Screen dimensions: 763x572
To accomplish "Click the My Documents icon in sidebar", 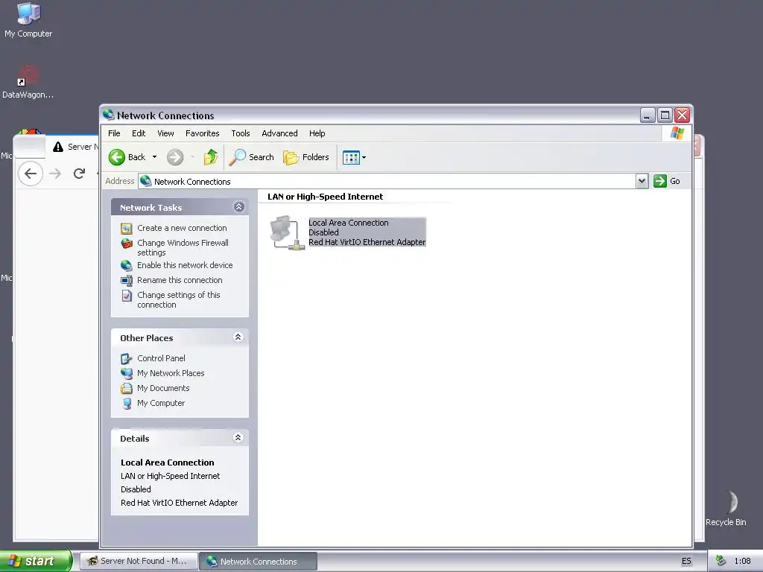I will coord(127,388).
